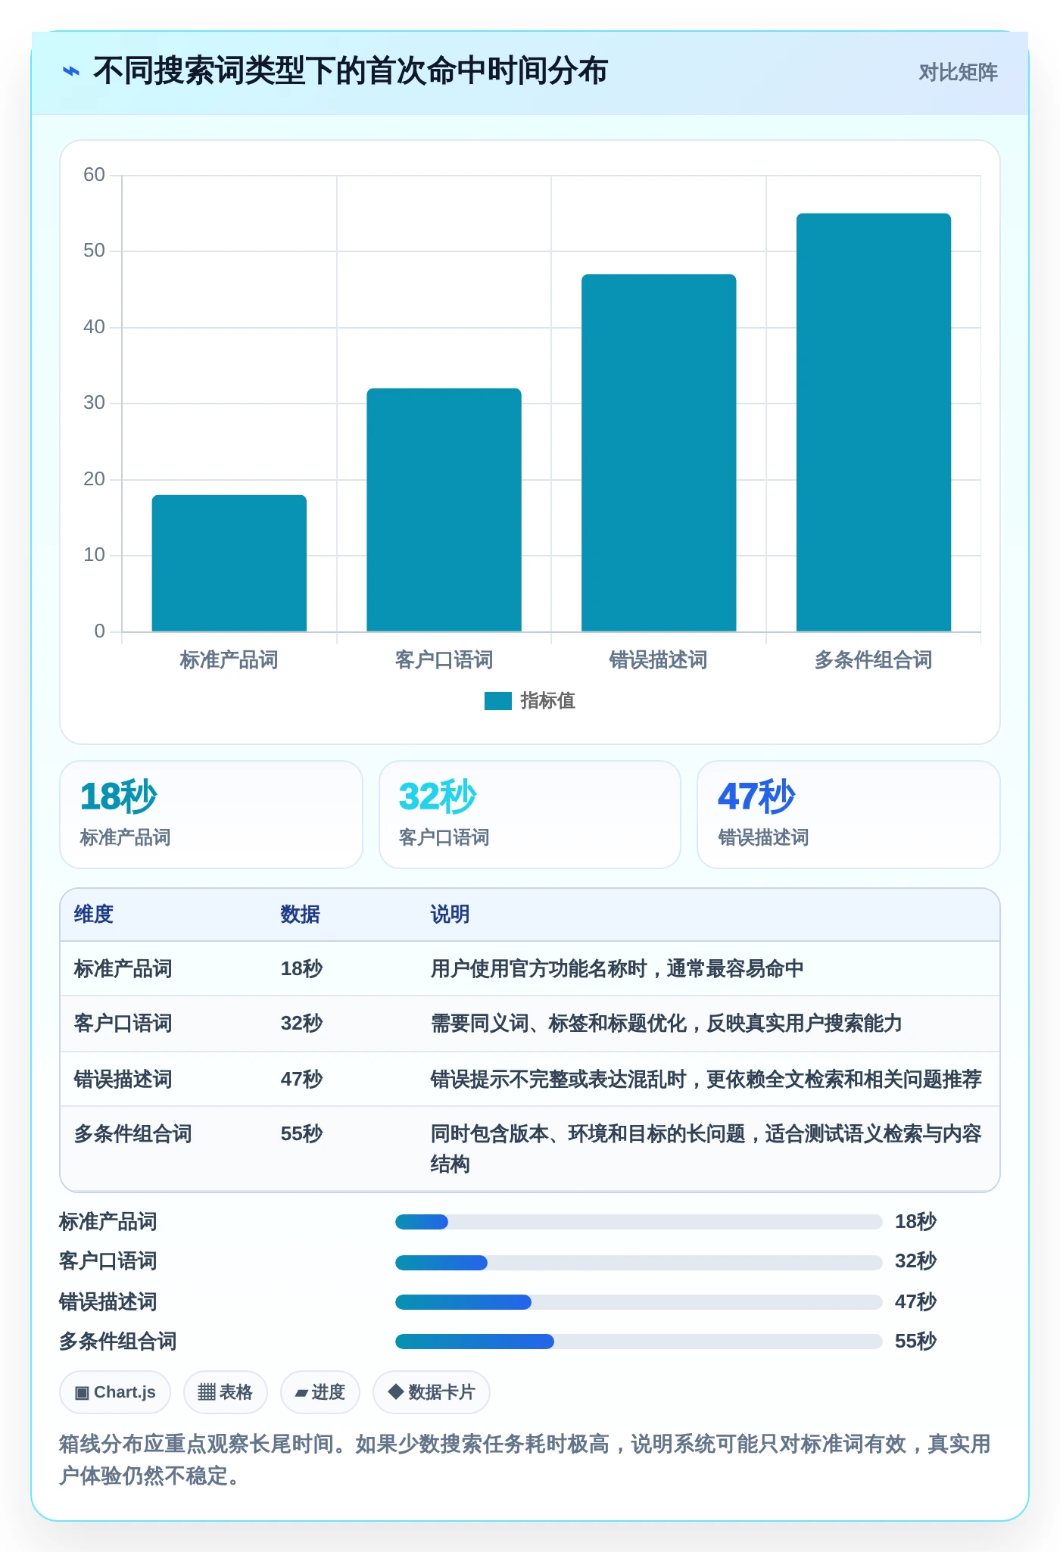Select the 客户口语词 cell in the table
Viewport: 1060px width, 1552px height.
(123, 1024)
